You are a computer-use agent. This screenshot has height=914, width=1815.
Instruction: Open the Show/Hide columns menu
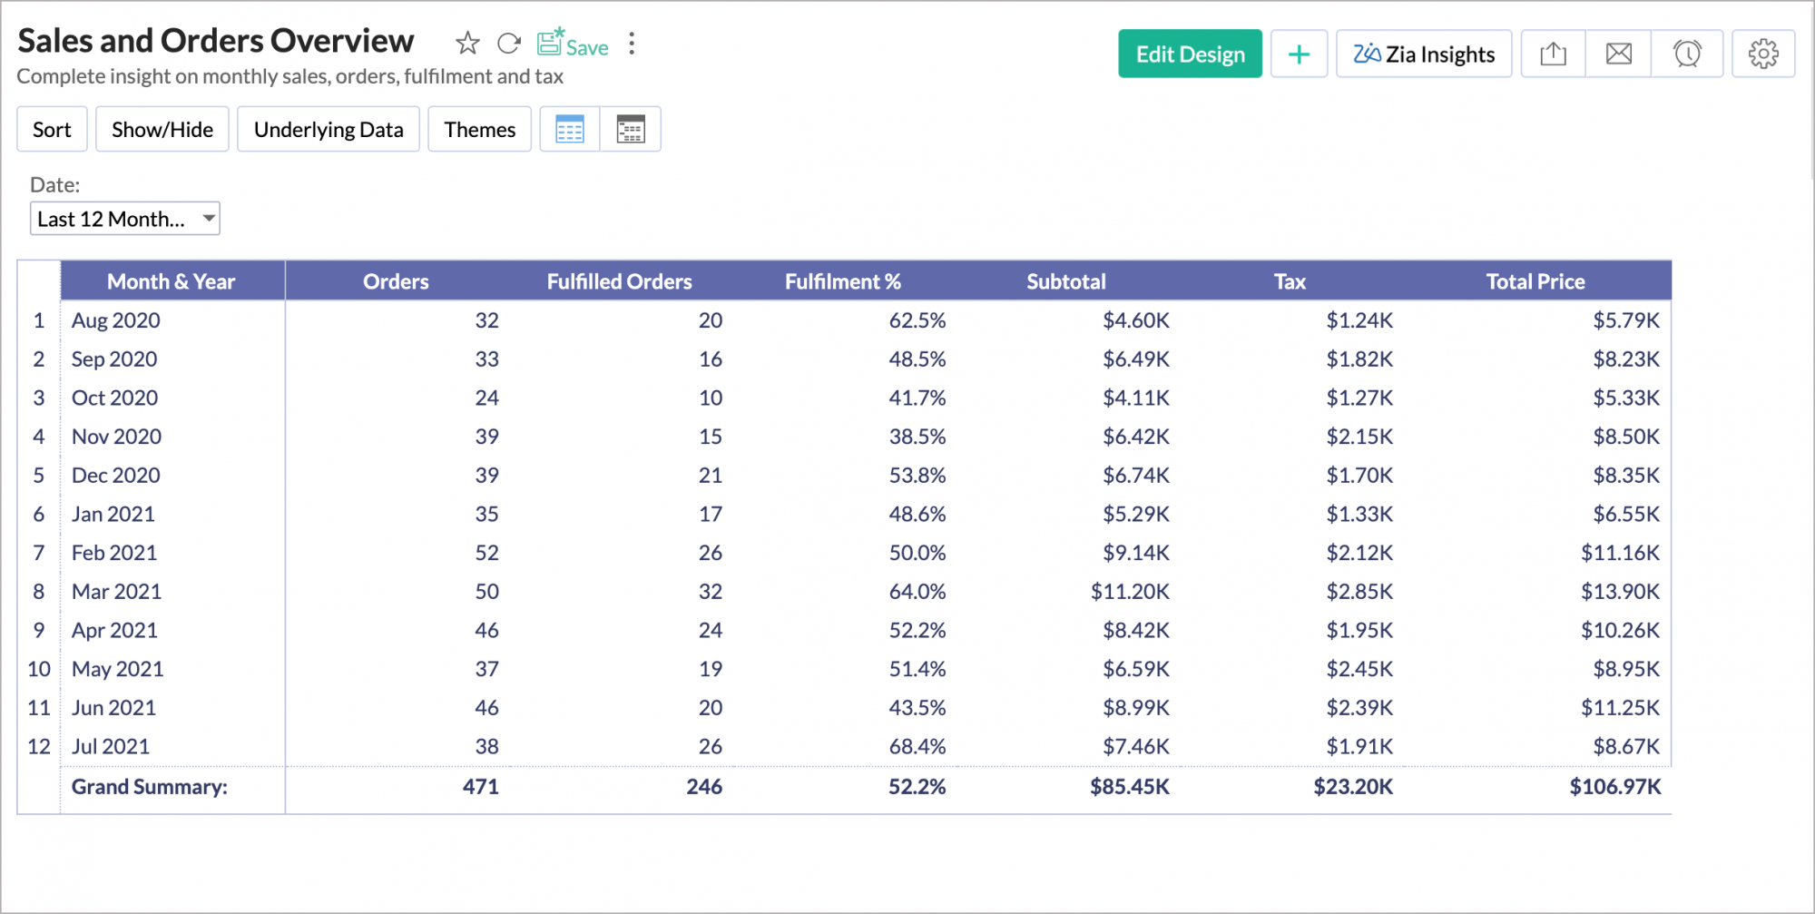point(162,130)
